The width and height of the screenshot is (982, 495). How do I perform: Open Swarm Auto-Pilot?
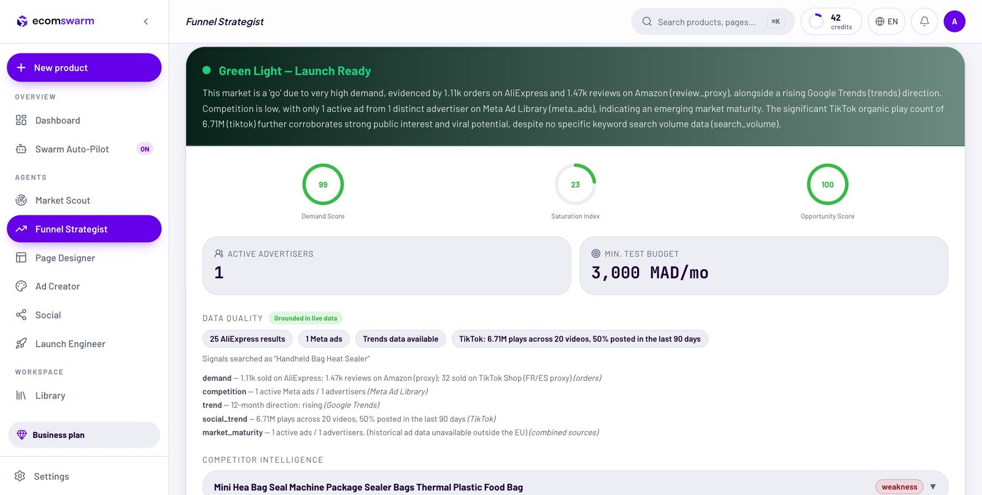[84, 149]
